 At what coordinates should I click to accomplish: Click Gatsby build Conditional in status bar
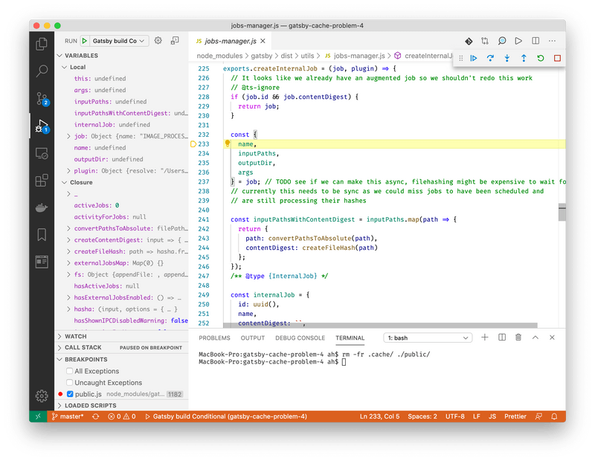point(226,416)
